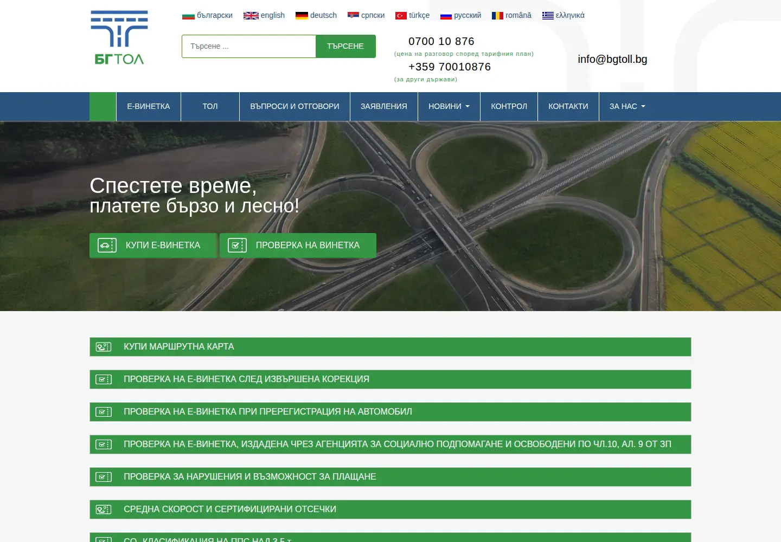
Task: Focus the Търсене search input field
Action: tap(249, 46)
